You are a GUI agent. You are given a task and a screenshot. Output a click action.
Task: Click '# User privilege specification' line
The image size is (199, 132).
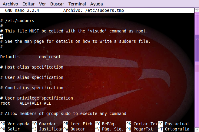pos(37,98)
